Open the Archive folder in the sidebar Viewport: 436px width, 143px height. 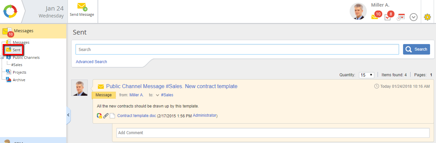coord(19,80)
